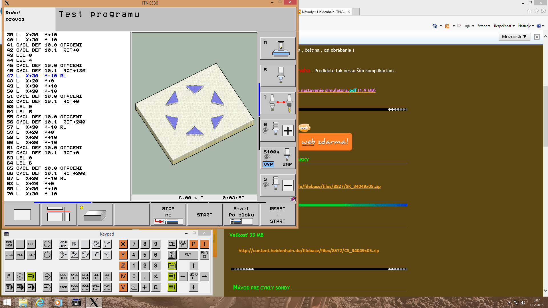Click the machine M view softkey

pyautogui.click(x=278, y=48)
